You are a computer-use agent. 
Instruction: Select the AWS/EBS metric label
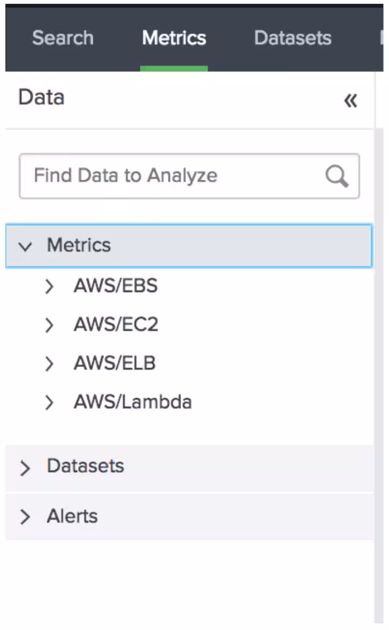click(x=116, y=286)
